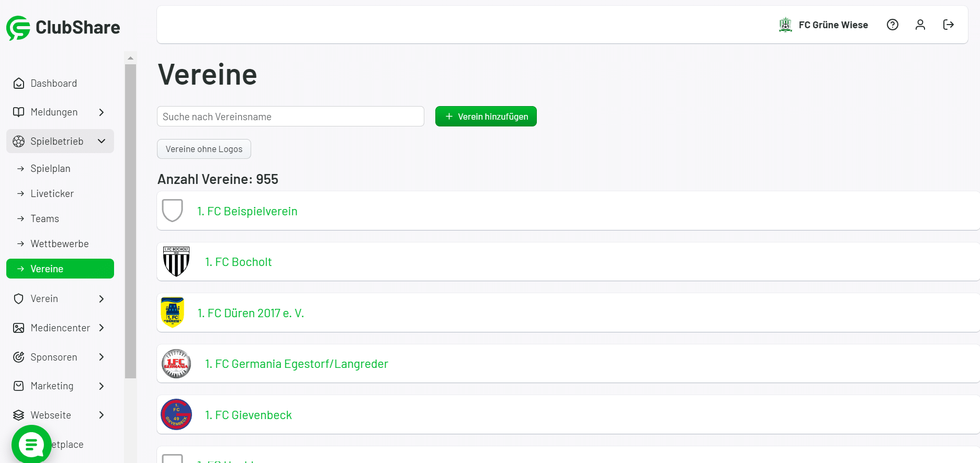980x463 pixels.
Task: Click the placeholder shield for 1. FC Beispielverein
Action: (x=173, y=211)
